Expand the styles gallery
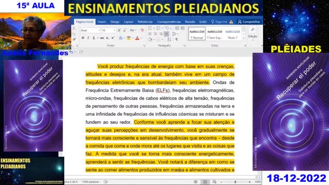The width and height of the screenshot is (329, 185). (x=243, y=39)
